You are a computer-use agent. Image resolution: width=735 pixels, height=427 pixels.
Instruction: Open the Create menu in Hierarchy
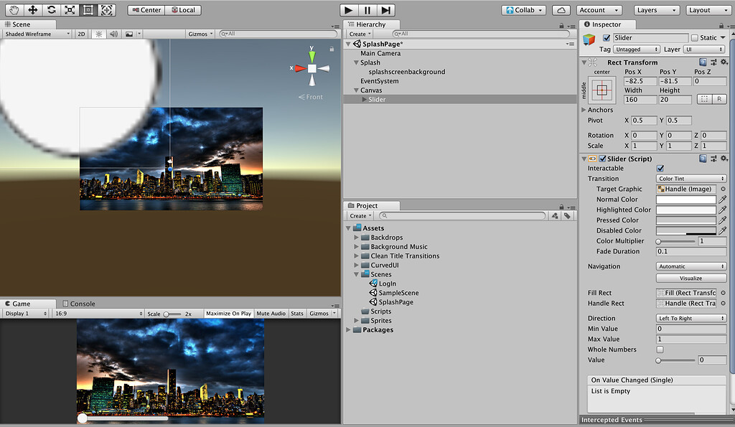click(x=359, y=33)
